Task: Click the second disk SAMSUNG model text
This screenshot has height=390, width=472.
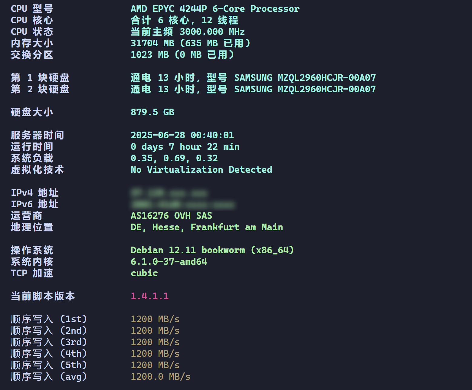Action: click(305, 89)
